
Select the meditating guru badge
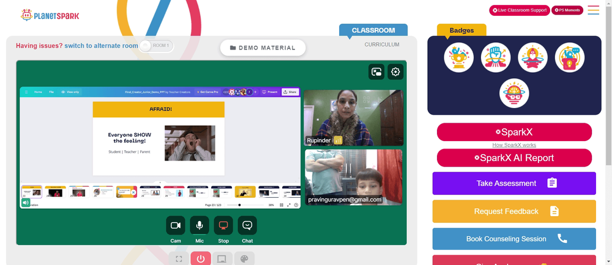(x=533, y=57)
